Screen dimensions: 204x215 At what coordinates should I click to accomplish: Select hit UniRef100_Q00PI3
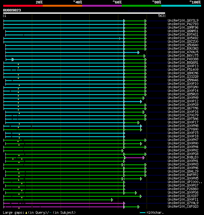click(x=183, y=66)
